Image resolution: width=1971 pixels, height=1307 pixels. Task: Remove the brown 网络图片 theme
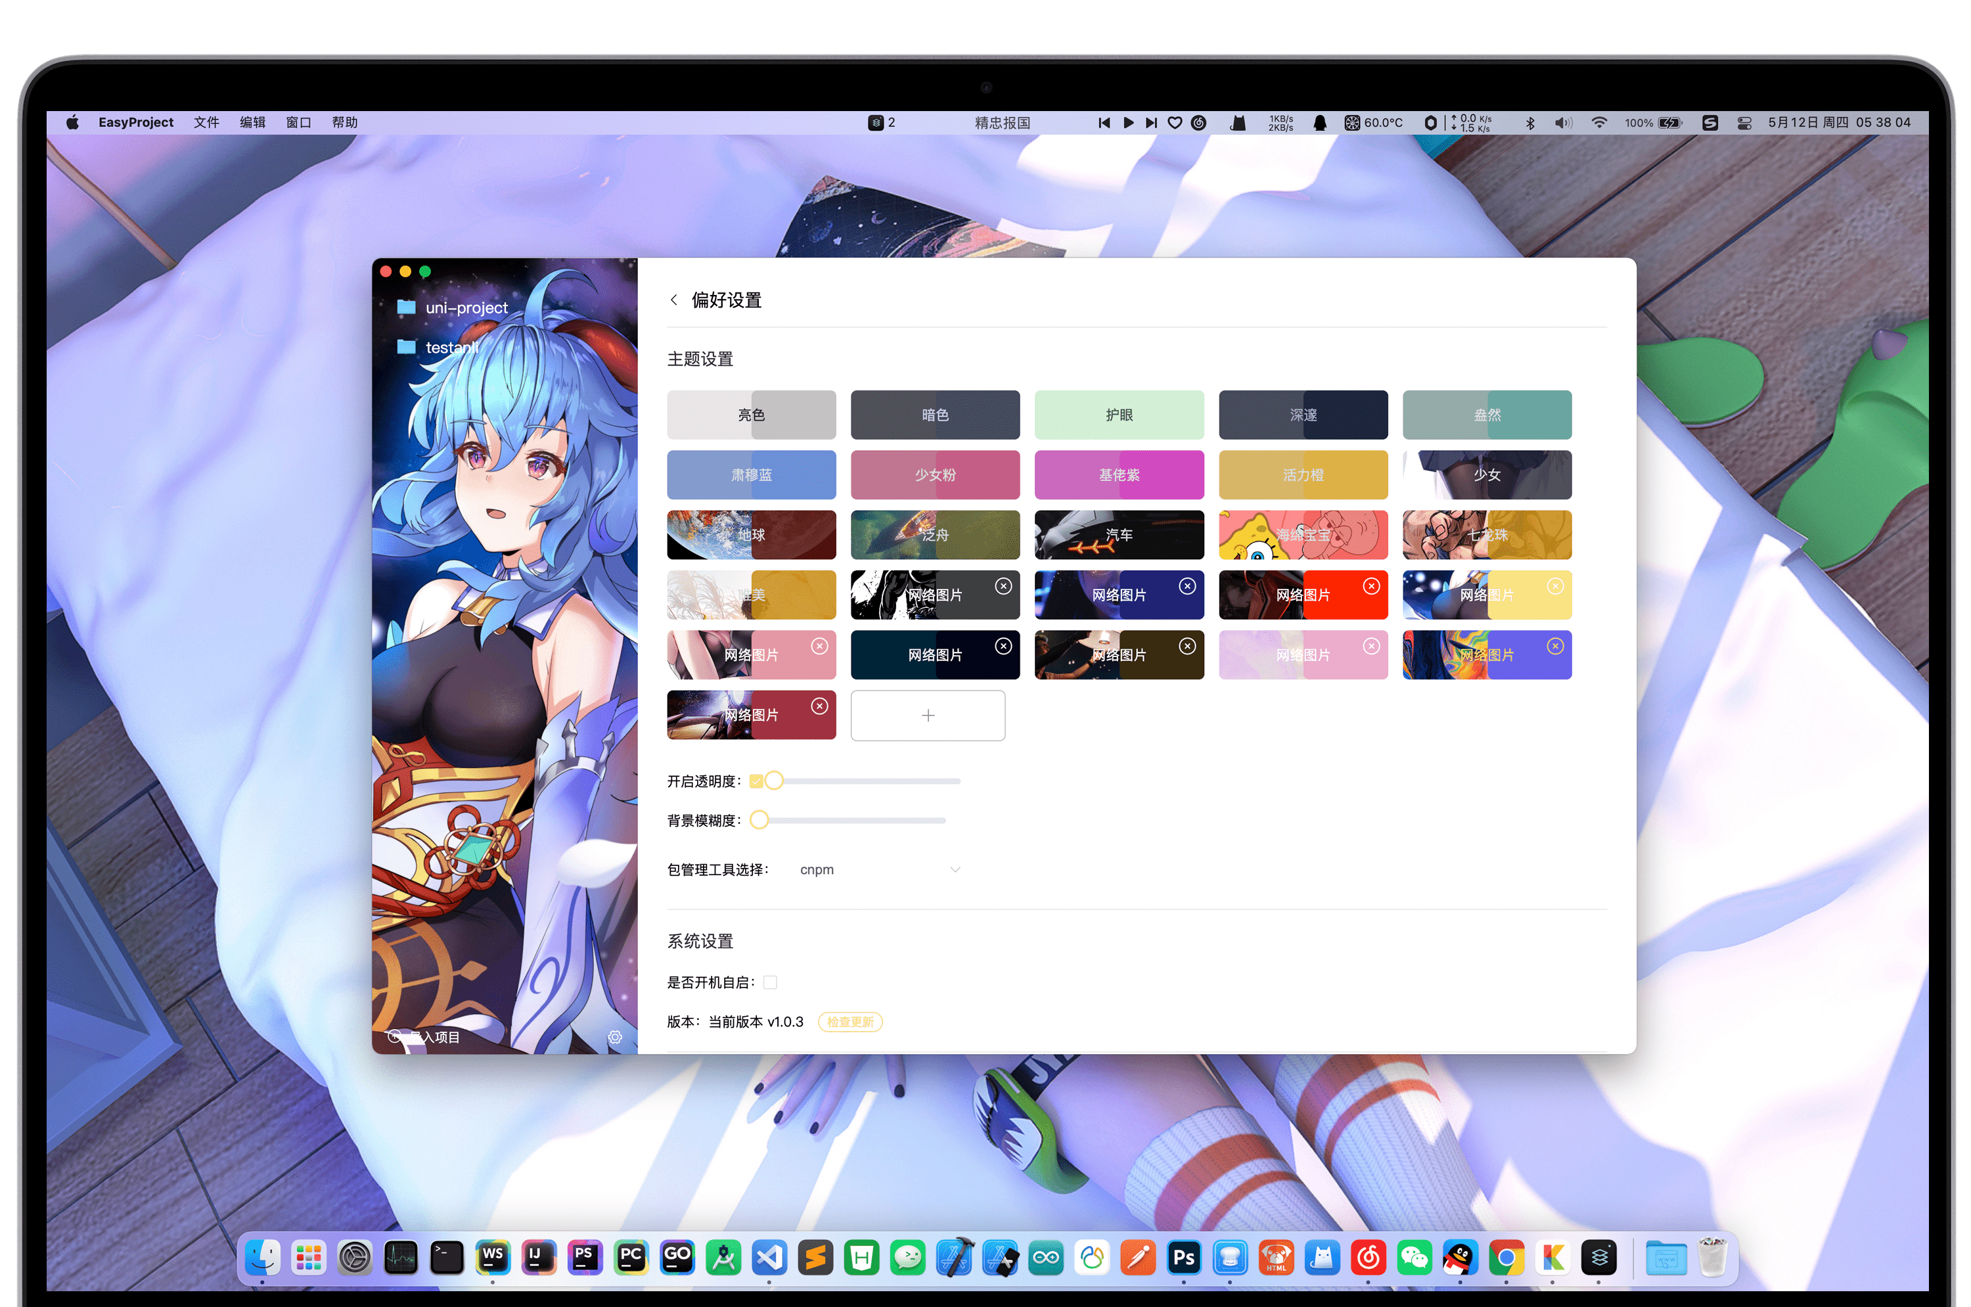[x=1188, y=646]
